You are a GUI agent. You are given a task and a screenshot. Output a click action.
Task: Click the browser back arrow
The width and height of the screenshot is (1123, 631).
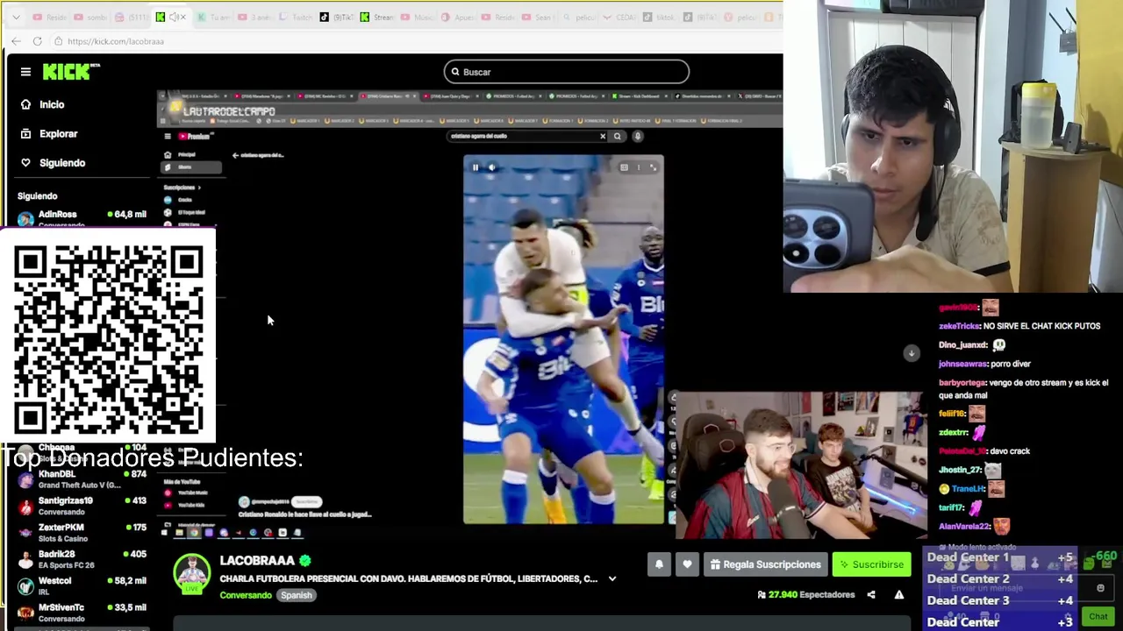click(16, 41)
